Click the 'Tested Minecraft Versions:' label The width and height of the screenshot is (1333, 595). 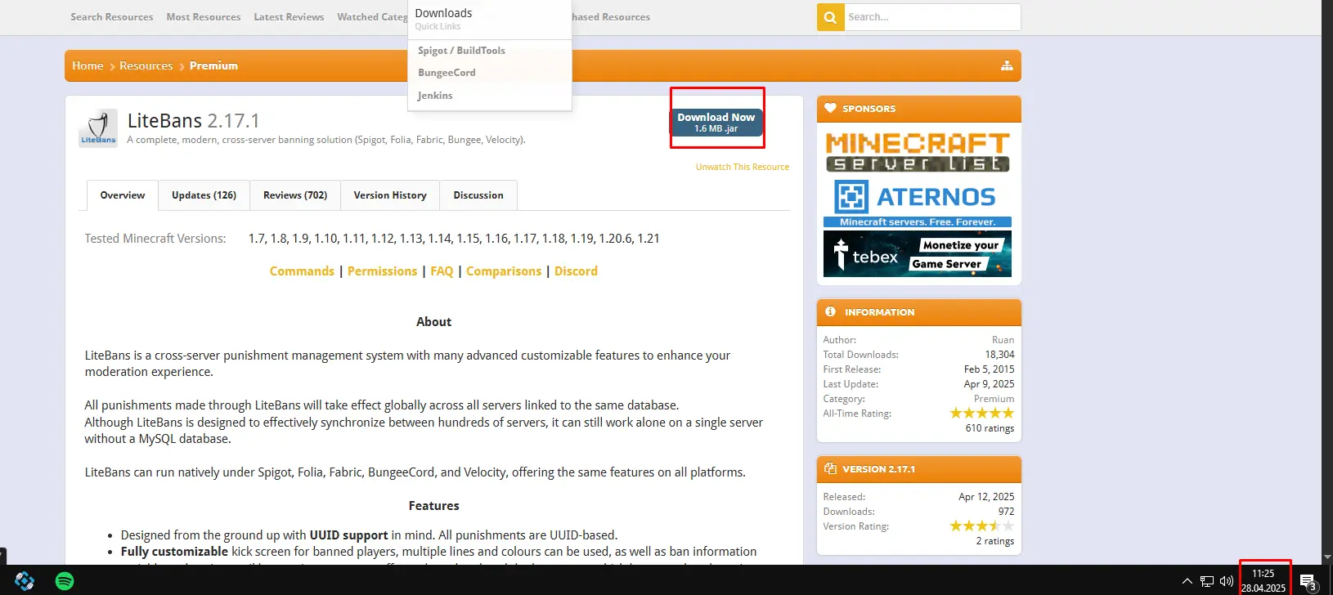click(155, 239)
